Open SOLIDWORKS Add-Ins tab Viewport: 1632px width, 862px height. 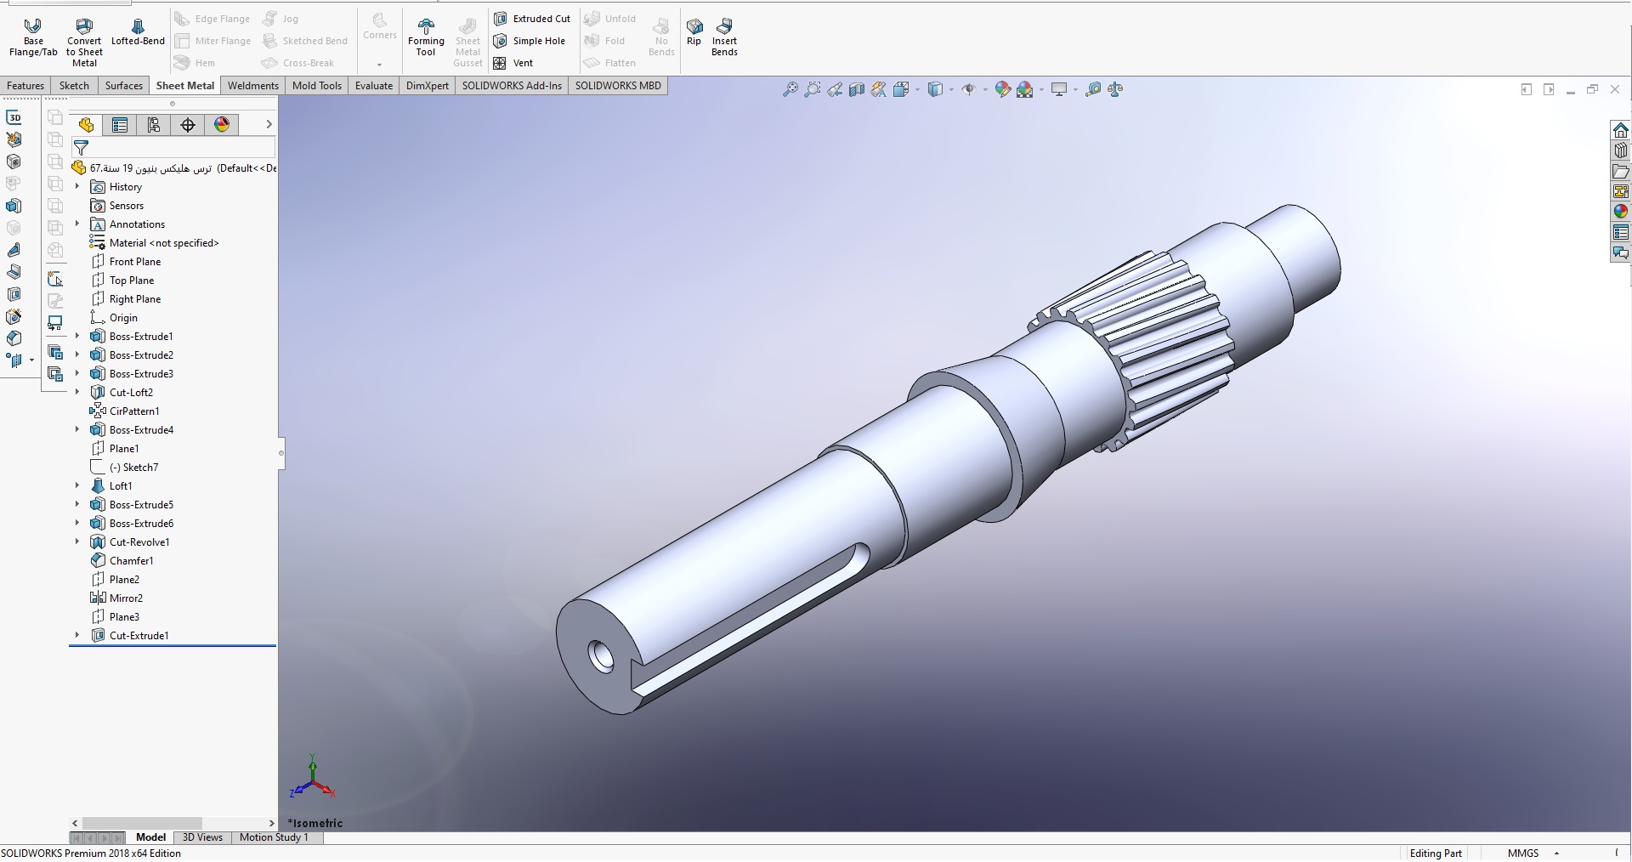click(512, 86)
